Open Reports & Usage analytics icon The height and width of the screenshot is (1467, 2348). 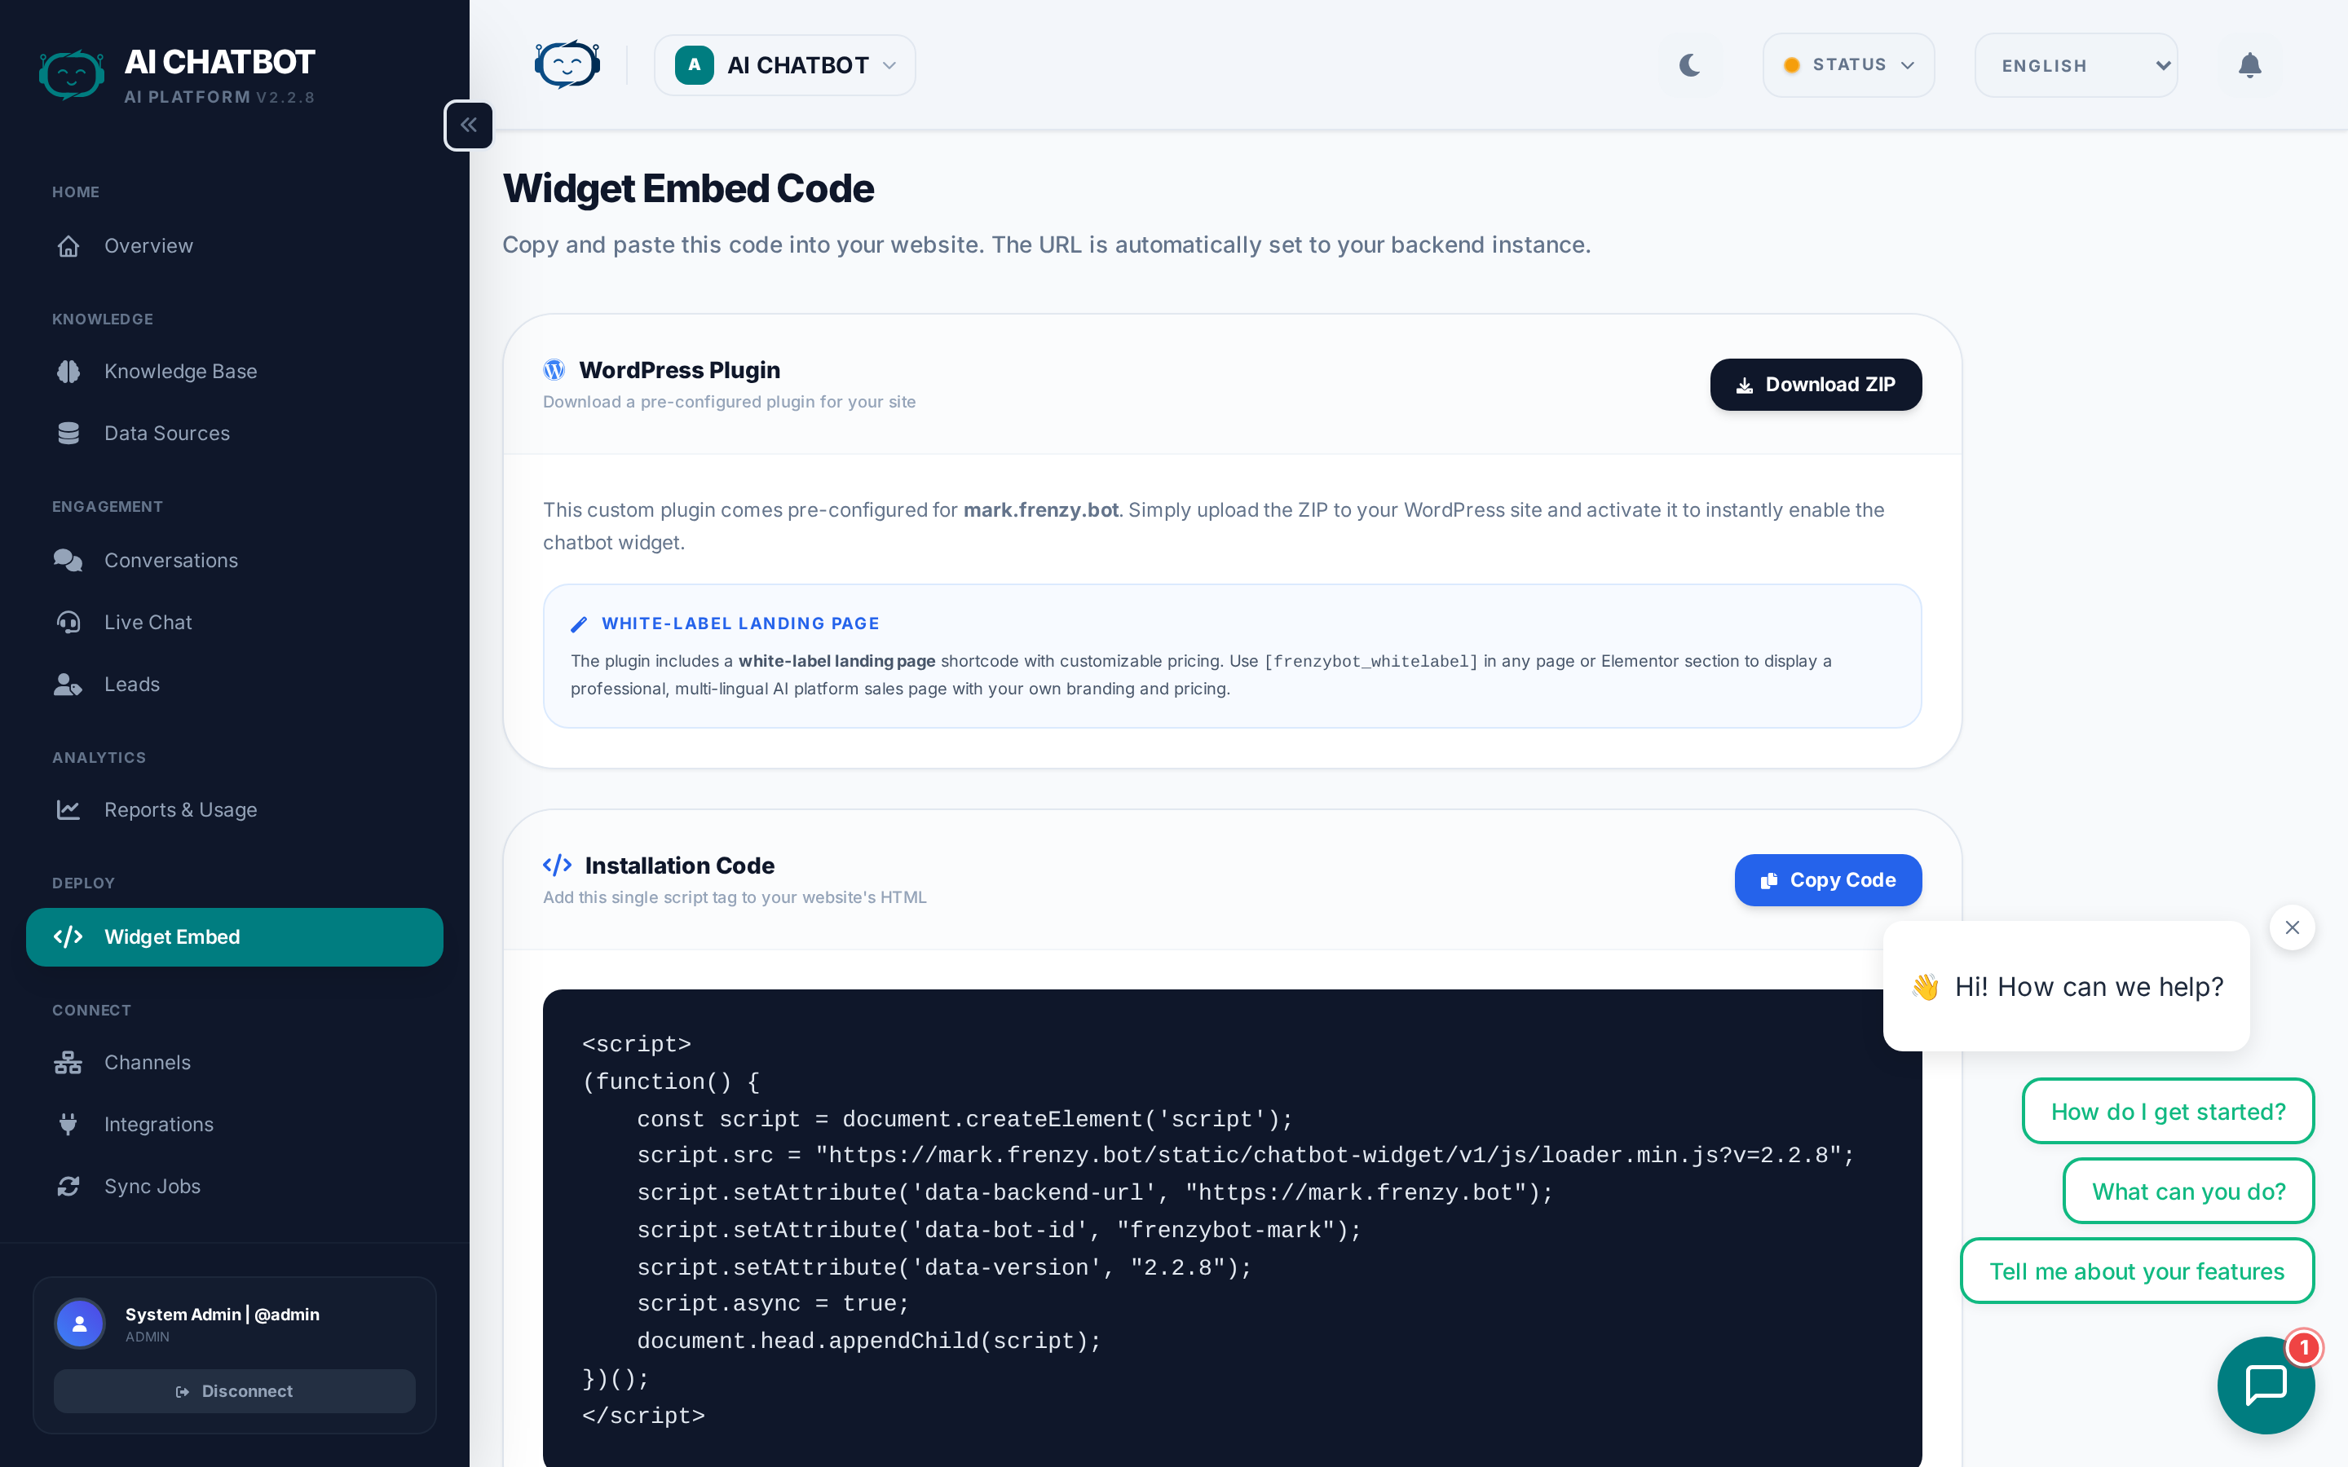(68, 809)
